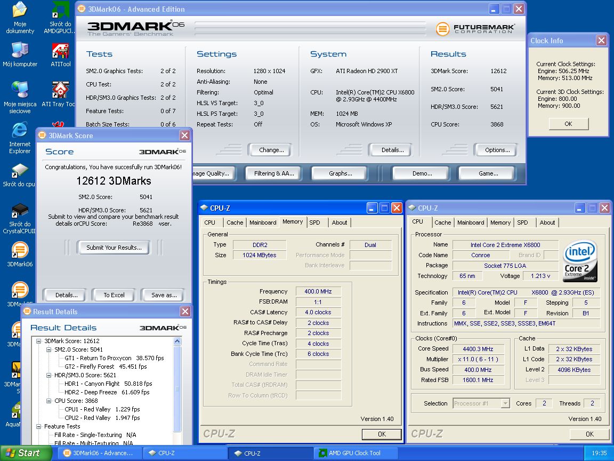The image size is (614, 461).
Task: Launch Internet Explorer from the desktop
Action: [20, 138]
